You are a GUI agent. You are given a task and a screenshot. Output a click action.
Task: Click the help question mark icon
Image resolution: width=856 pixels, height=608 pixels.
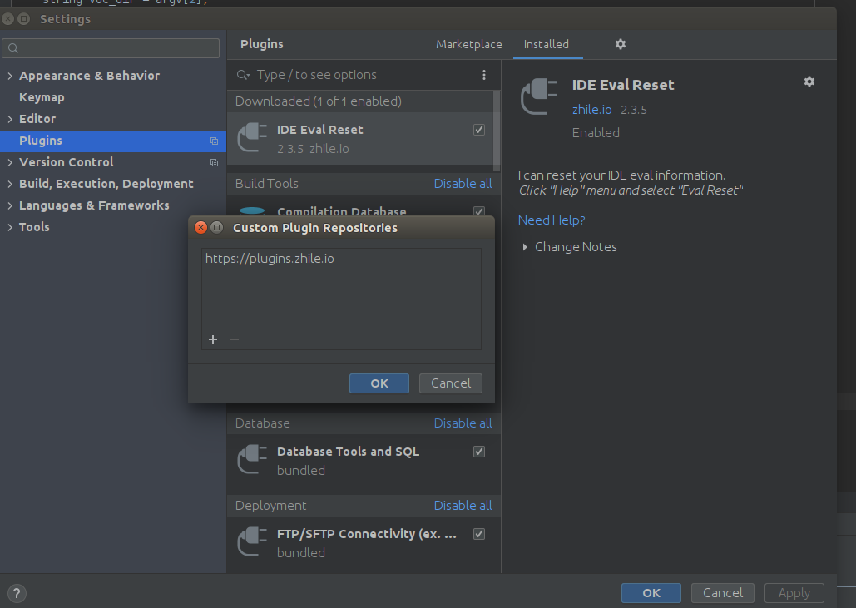click(x=17, y=593)
